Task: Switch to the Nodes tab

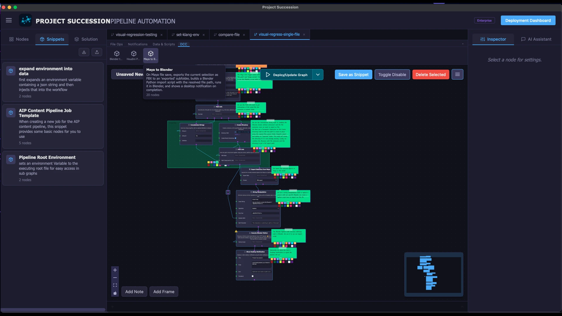Action: [x=19, y=39]
